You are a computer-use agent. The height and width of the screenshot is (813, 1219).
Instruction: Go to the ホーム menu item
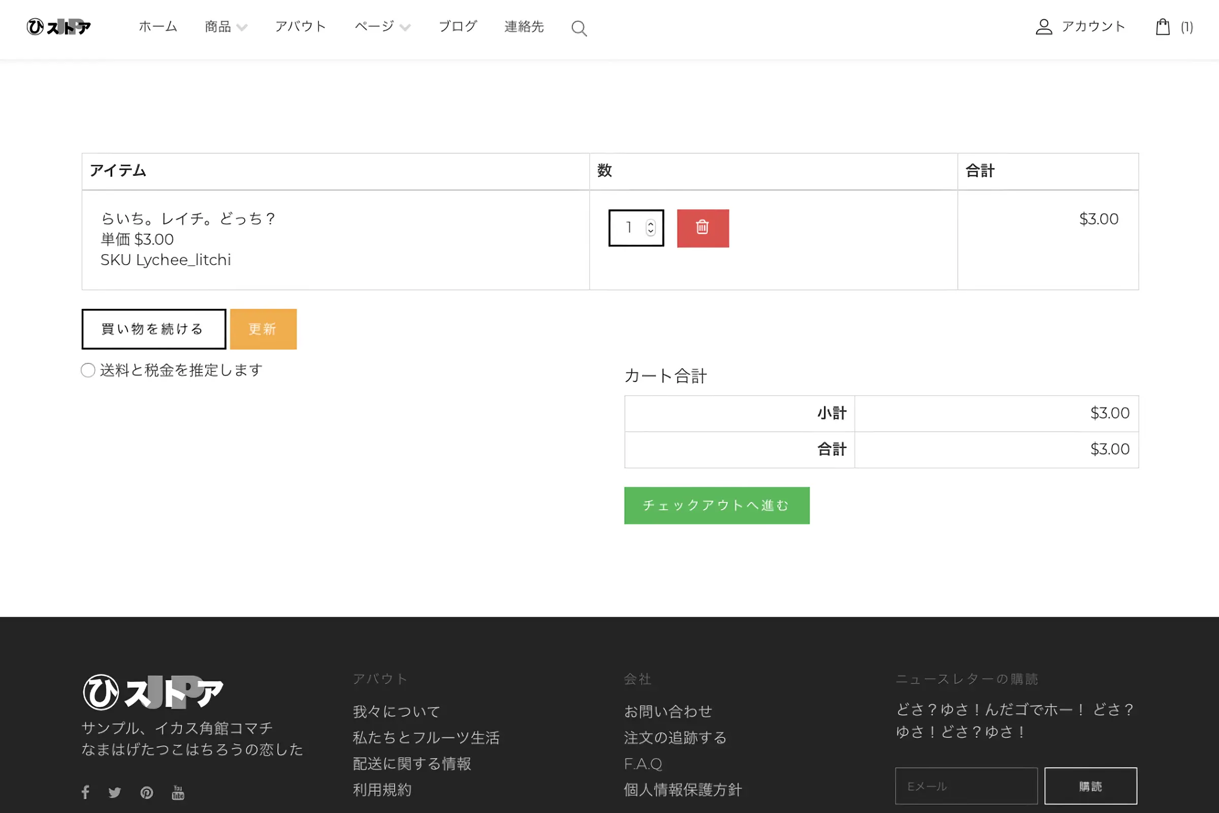pyautogui.click(x=158, y=26)
